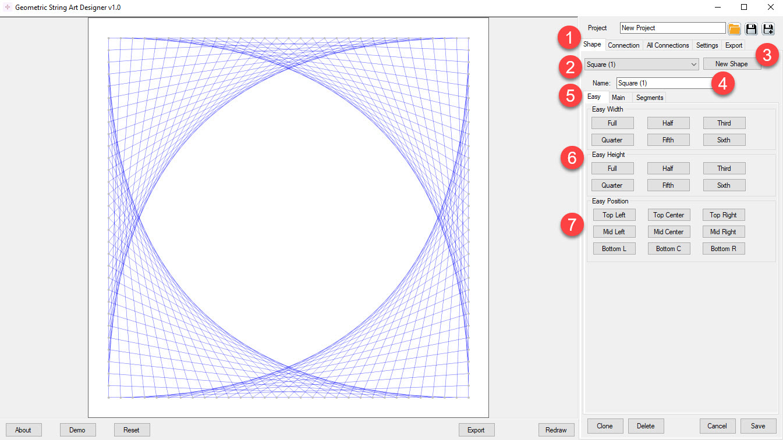Click the New Shape button
The width and height of the screenshot is (783, 440).
(732, 64)
